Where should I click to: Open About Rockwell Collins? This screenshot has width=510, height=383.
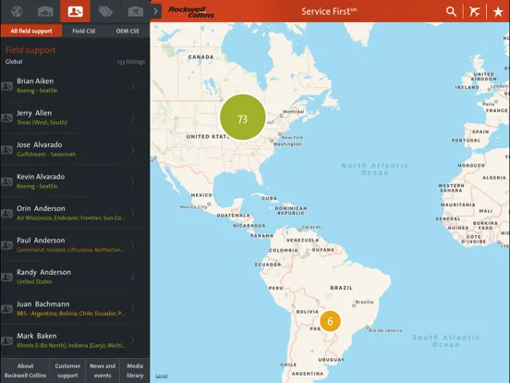[25, 371]
